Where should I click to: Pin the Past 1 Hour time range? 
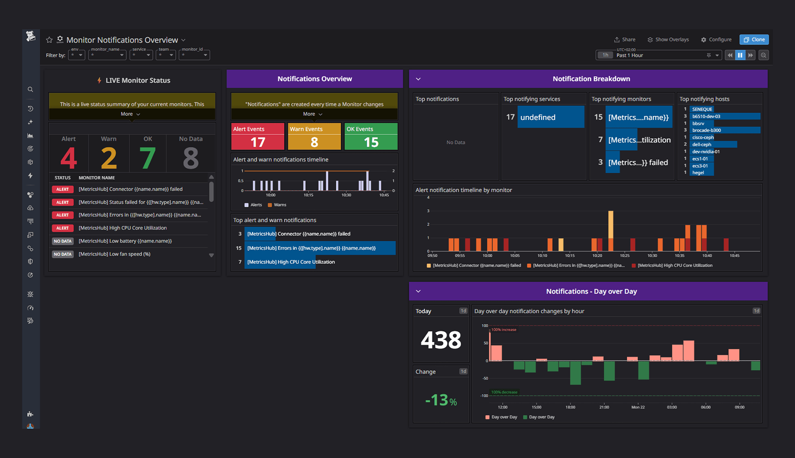708,55
